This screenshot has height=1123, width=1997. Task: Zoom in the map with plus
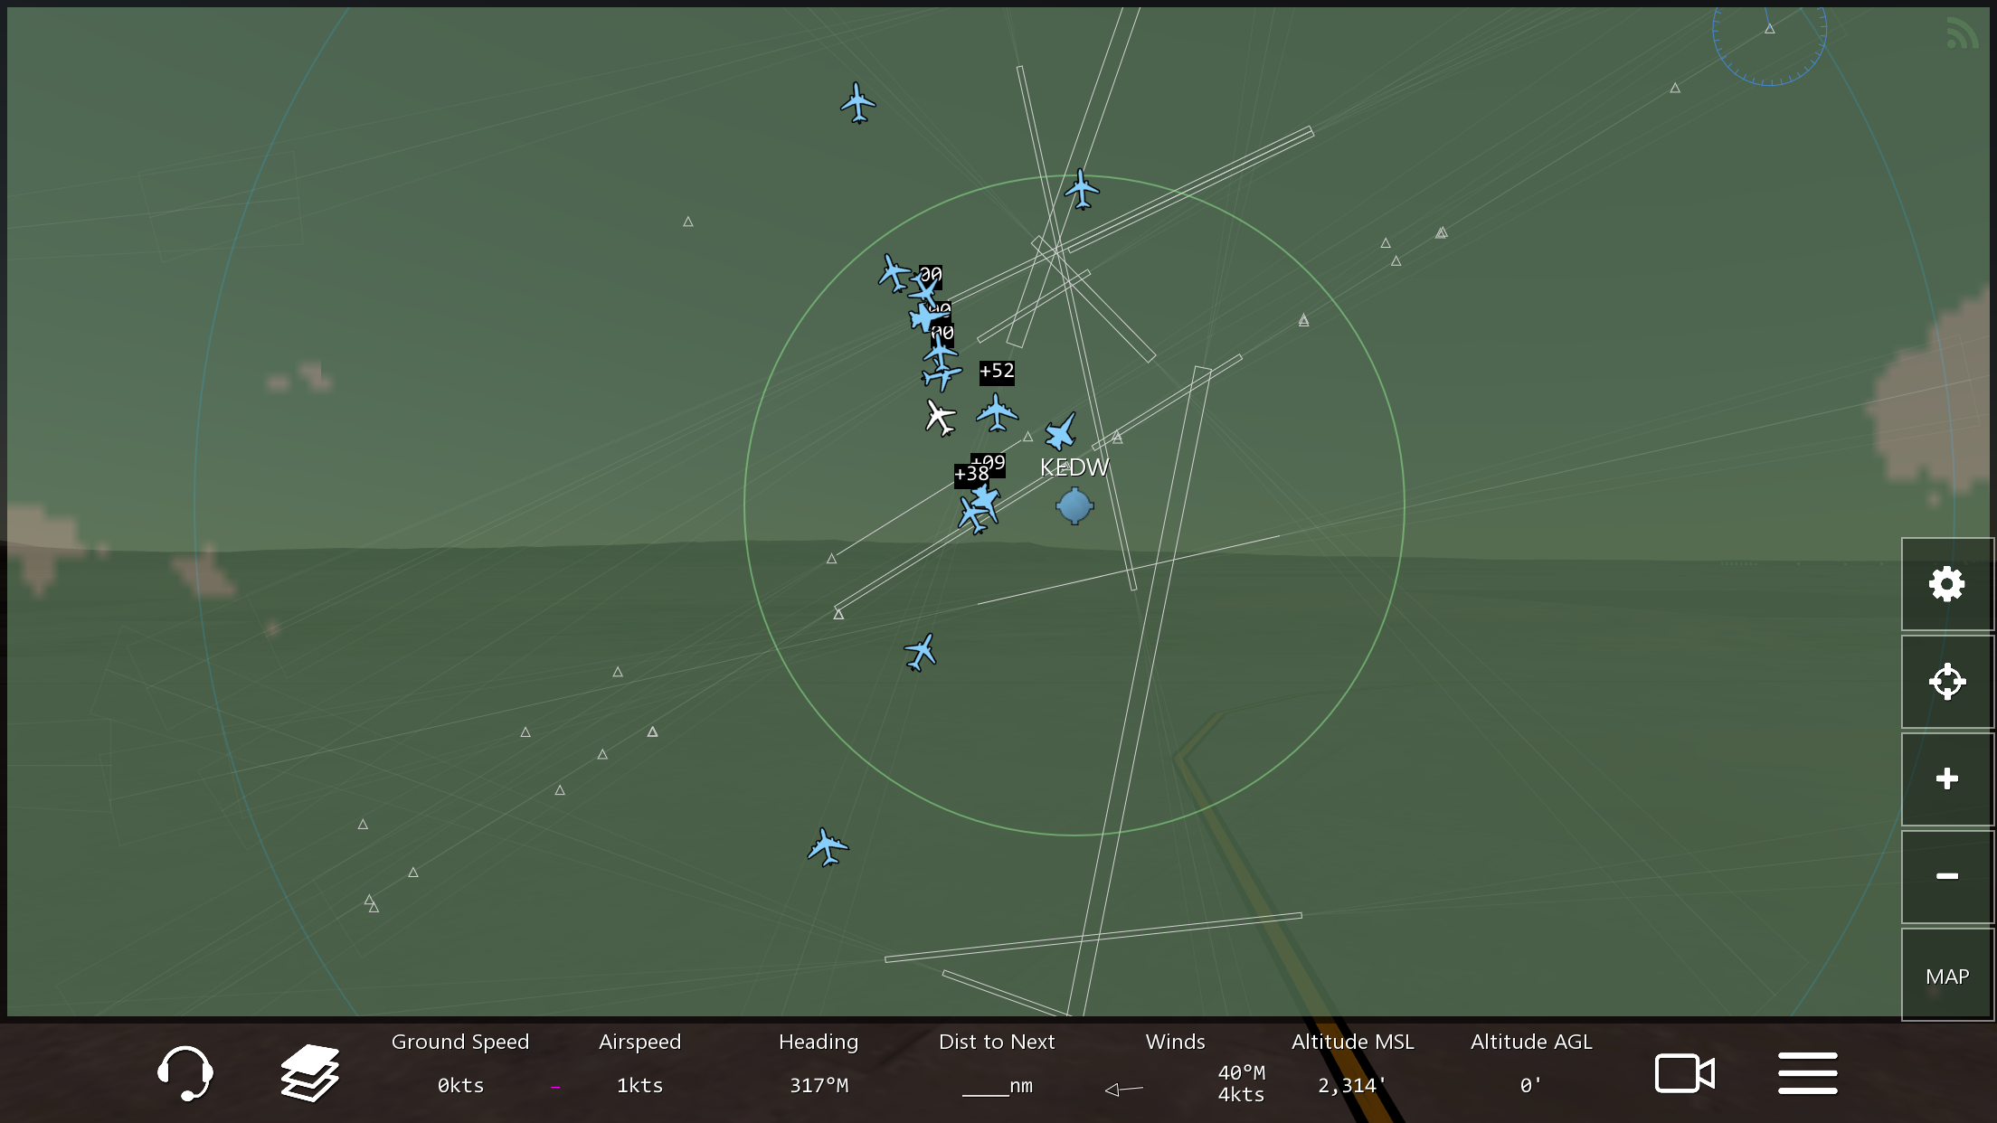point(1946,779)
